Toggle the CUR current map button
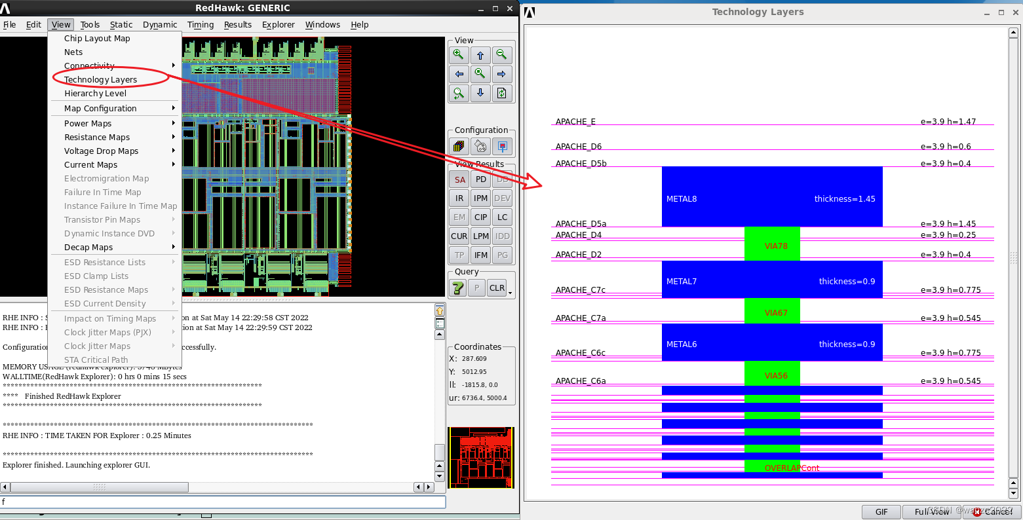Screen dimensions: 1023x520 (459, 236)
